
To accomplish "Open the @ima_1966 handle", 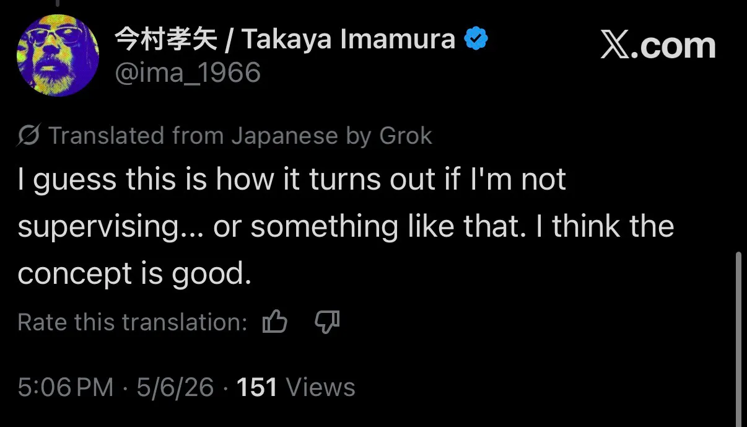I will (x=188, y=73).
